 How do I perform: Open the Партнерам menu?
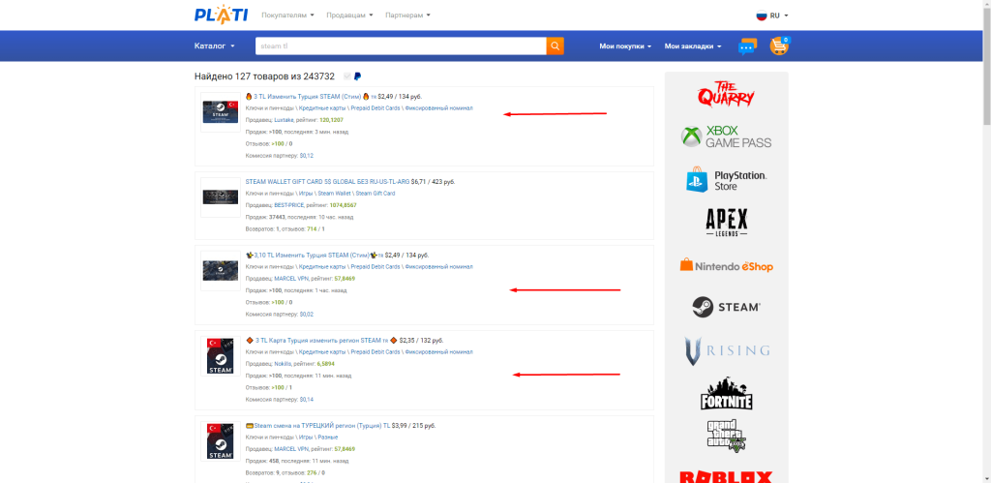[x=407, y=15]
